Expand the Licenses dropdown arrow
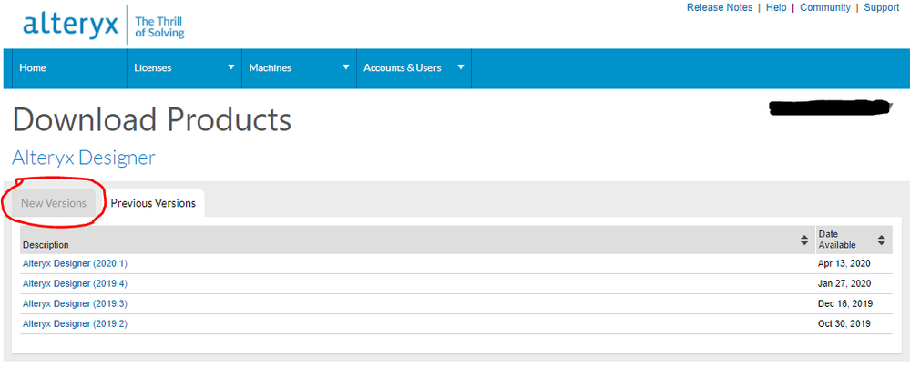910x368 pixels. [x=231, y=67]
